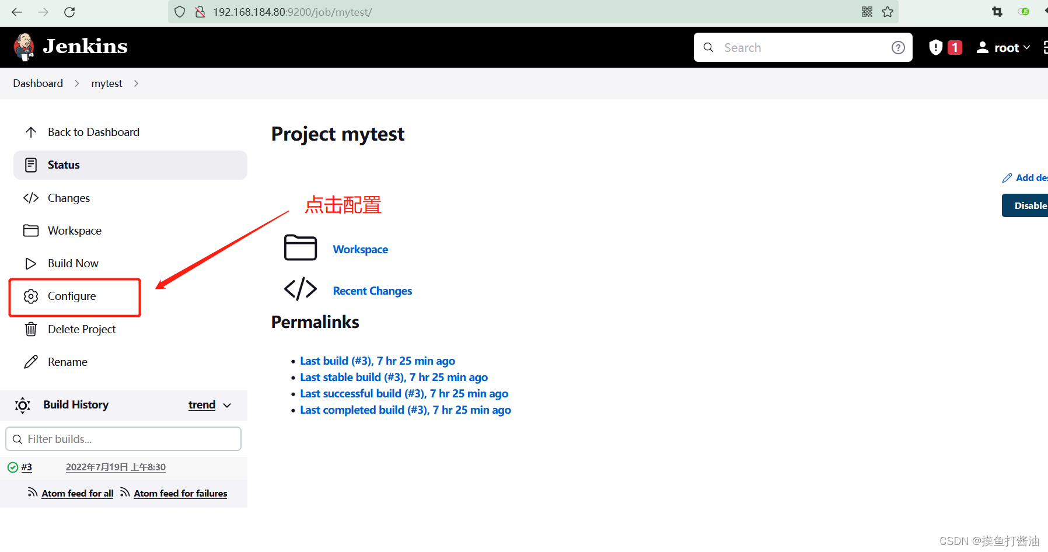The height and width of the screenshot is (552, 1048).
Task: Focus the Filter builds input field
Action: point(123,439)
